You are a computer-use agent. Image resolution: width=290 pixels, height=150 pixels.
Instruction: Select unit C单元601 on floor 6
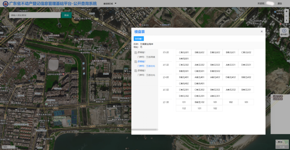click(183, 52)
